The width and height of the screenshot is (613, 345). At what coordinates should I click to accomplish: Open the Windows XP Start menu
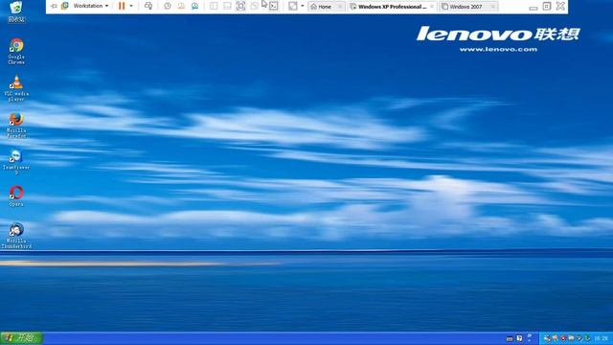click(21, 338)
